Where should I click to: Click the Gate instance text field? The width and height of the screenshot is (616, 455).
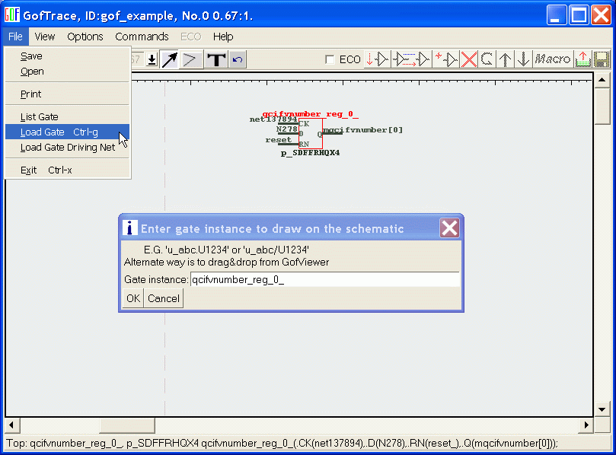tap(324, 280)
